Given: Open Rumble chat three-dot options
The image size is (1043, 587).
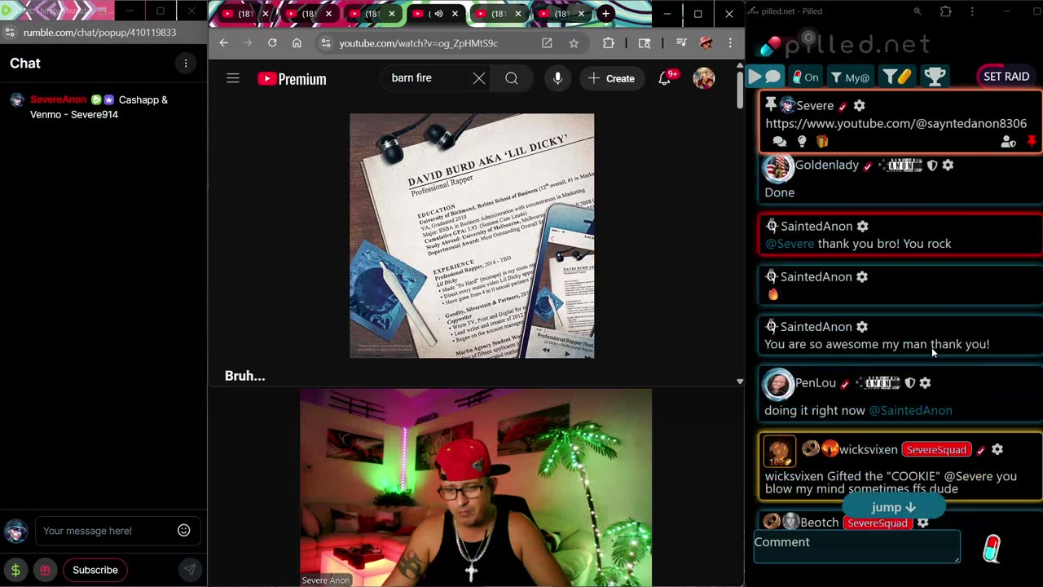Looking at the screenshot, I should tap(186, 64).
